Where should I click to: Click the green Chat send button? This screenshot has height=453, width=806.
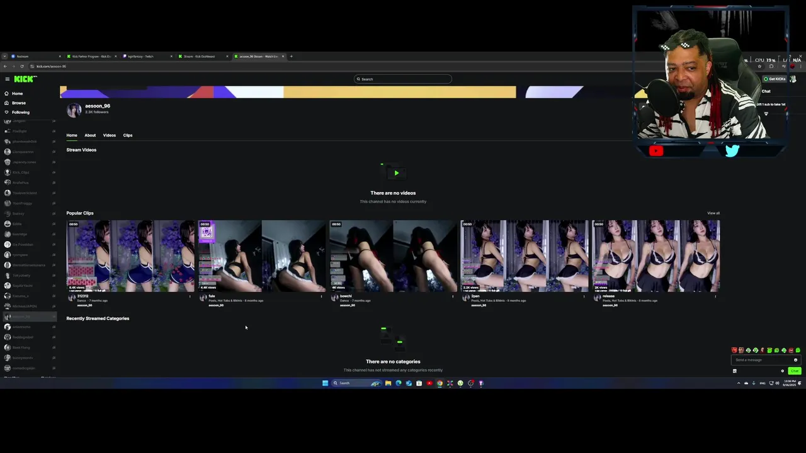point(794,371)
